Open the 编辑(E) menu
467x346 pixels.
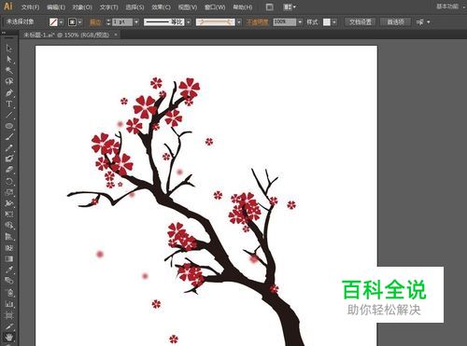click(x=56, y=7)
